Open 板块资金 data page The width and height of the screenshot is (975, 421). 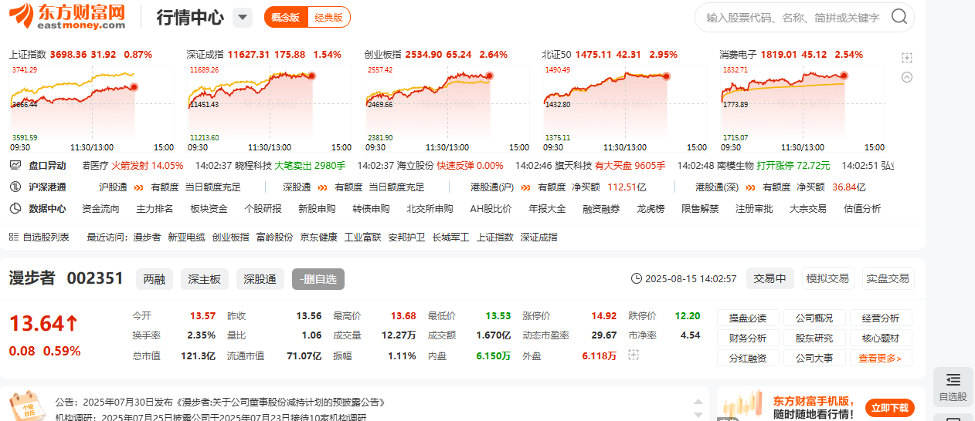coord(209,208)
